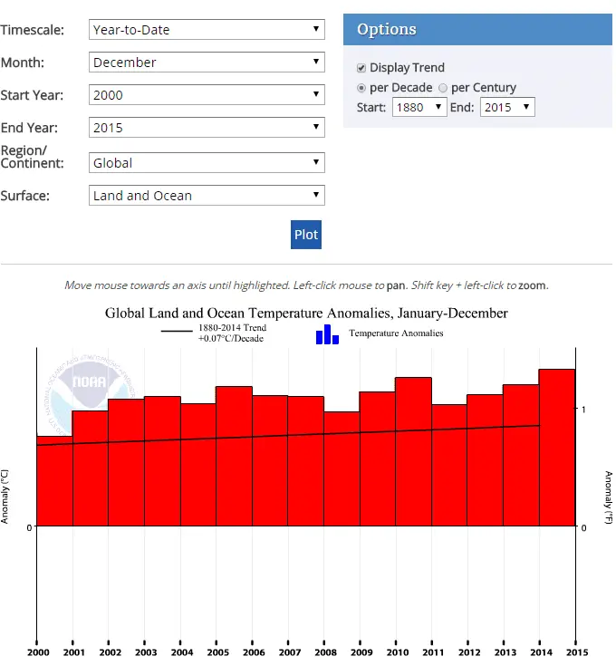Click the 2012 x-axis year label
The height and width of the screenshot is (666, 616).
(x=469, y=652)
